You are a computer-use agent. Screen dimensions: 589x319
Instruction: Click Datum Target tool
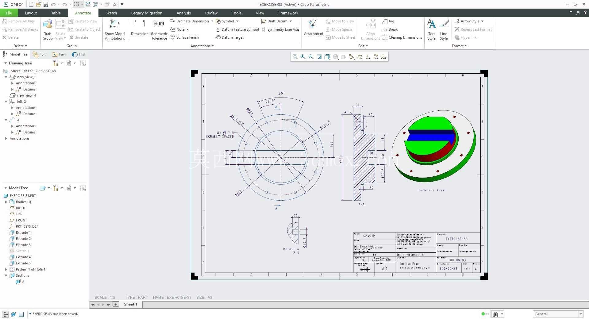[x=230, y=37]
